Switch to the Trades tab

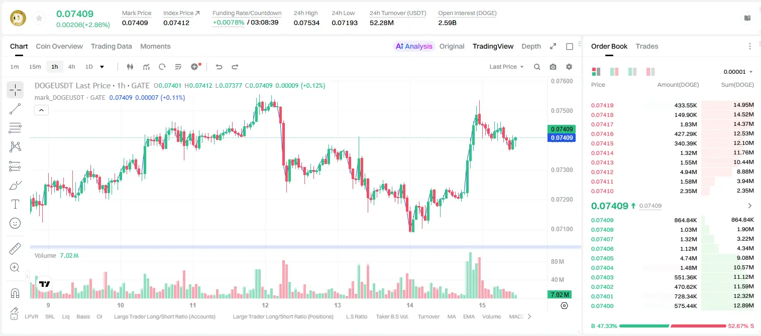pyautogui.click(x=647, y=46)
